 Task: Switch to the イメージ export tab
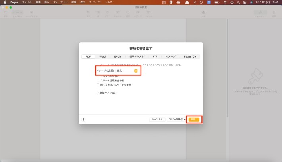tap(170, 56)
